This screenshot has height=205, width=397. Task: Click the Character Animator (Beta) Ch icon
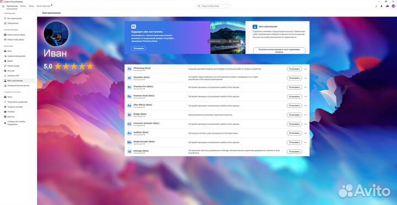click(129, 124)
